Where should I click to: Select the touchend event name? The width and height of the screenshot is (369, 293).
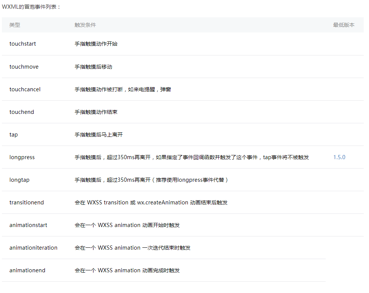tap(21, 112)
